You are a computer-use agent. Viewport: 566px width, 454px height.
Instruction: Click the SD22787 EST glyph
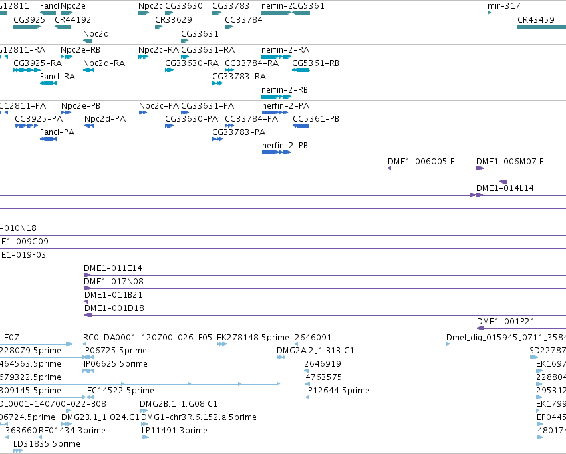tap(534, 357)
